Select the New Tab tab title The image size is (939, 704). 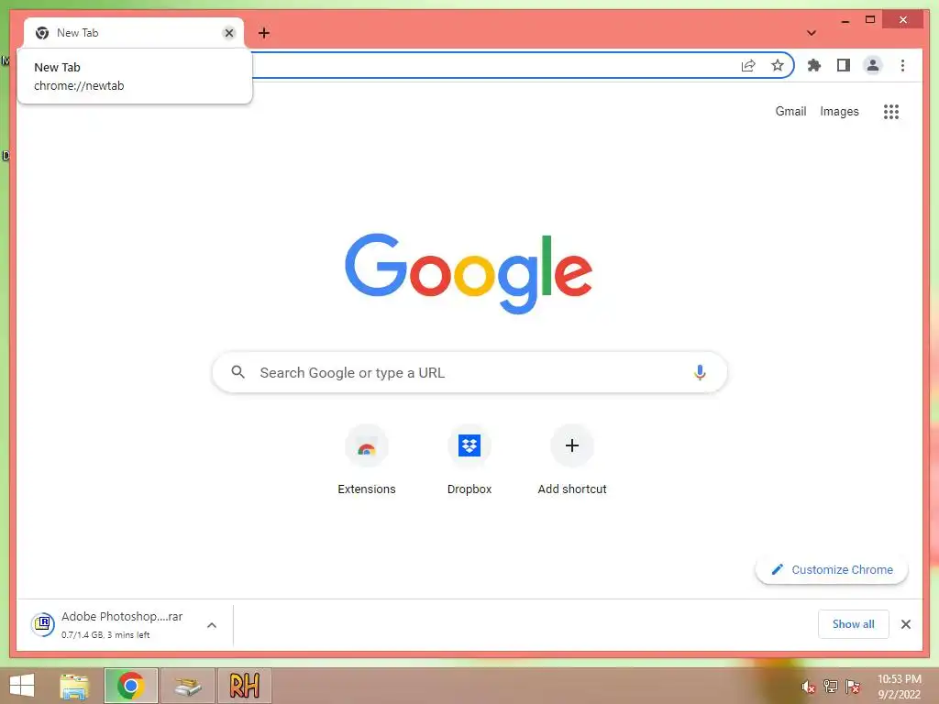77,33
